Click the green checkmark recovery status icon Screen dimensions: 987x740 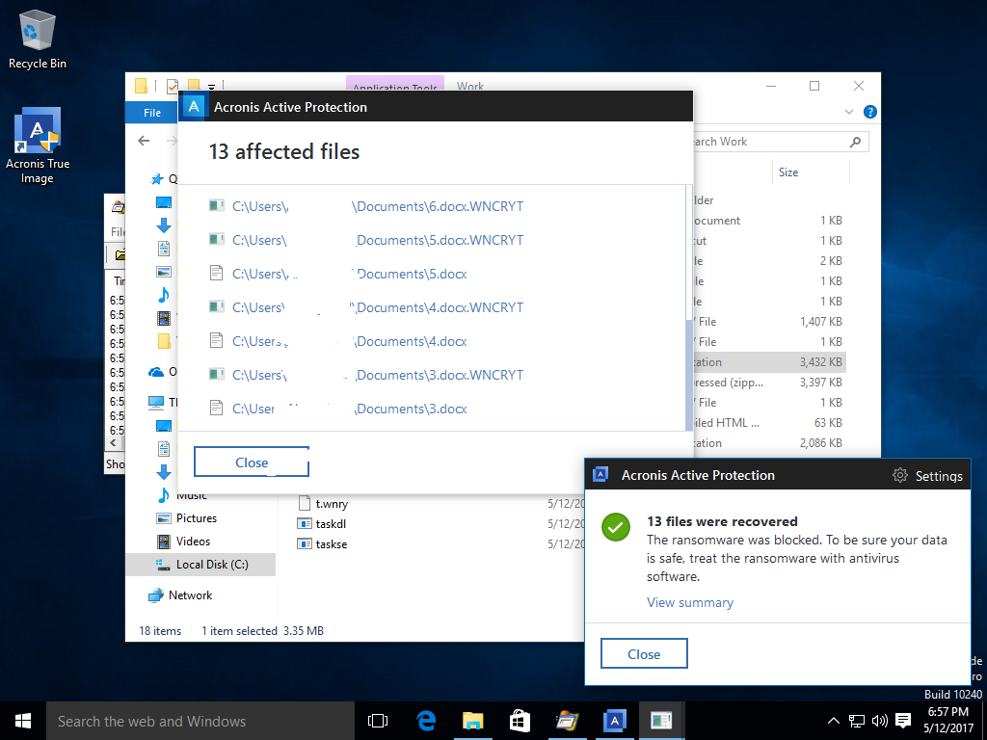point(616,527)
